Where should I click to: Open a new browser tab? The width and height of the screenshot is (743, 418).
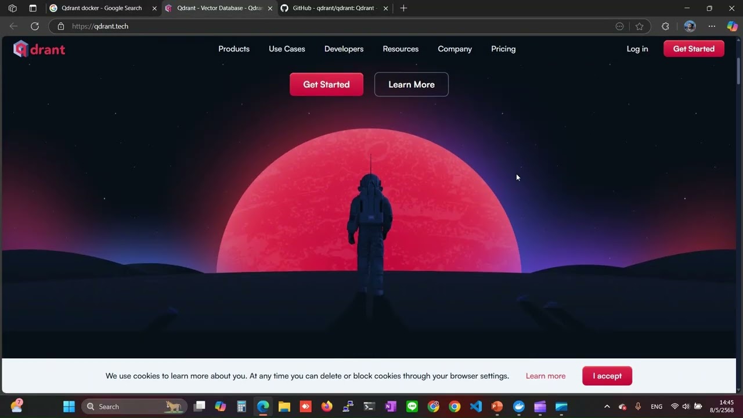coord(403,8)
